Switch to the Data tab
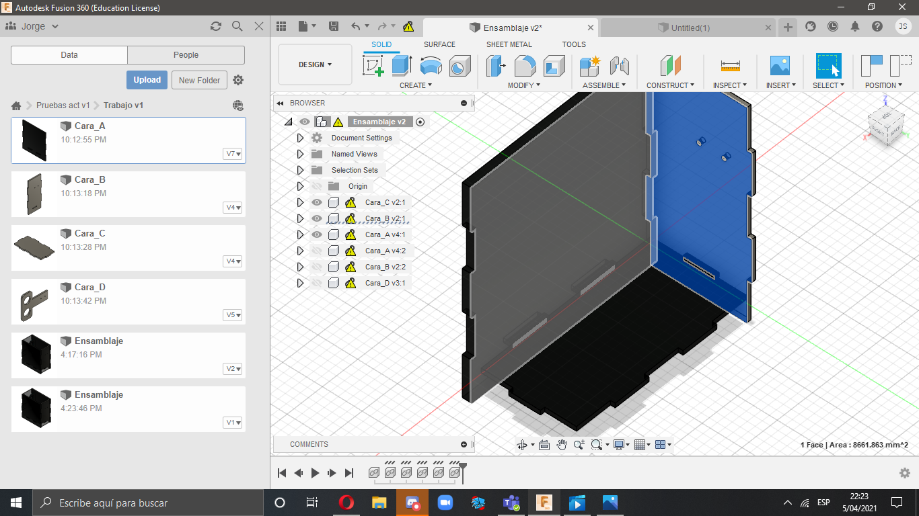 [x=69, y=55]
